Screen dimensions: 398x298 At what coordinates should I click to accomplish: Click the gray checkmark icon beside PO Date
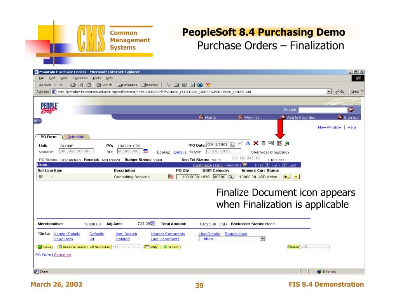pos(240,144)
